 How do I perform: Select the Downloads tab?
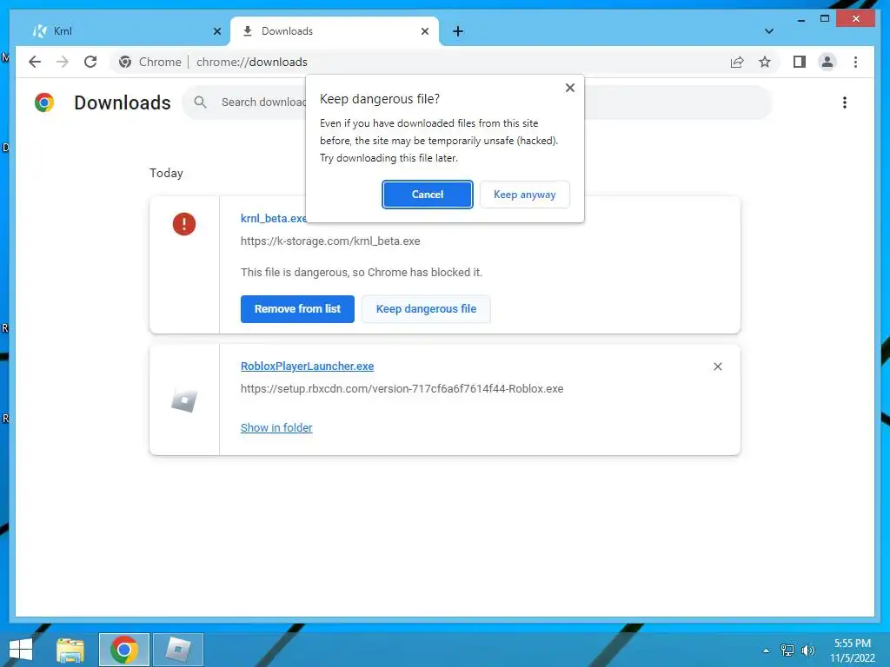tap(335, 31)
